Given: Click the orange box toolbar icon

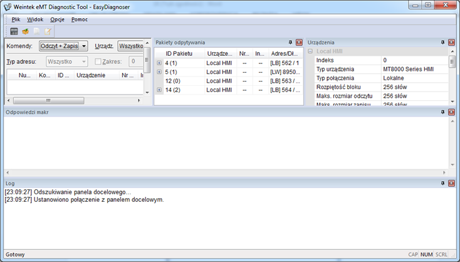Looking at the screenshot, I should pyautogui.click(x=25, y=31).
